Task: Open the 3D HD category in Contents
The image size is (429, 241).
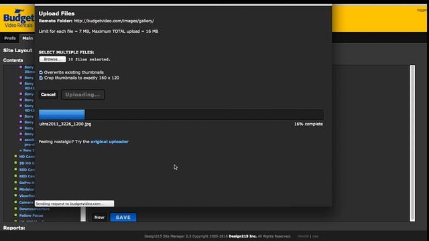Action: click(x=27, y=163)
